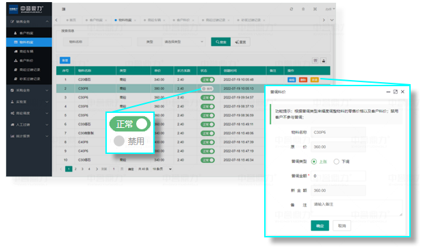The width and height of the screenshot is (436, 249).
Task: Click the 重置 button
Action: [240, 42]
